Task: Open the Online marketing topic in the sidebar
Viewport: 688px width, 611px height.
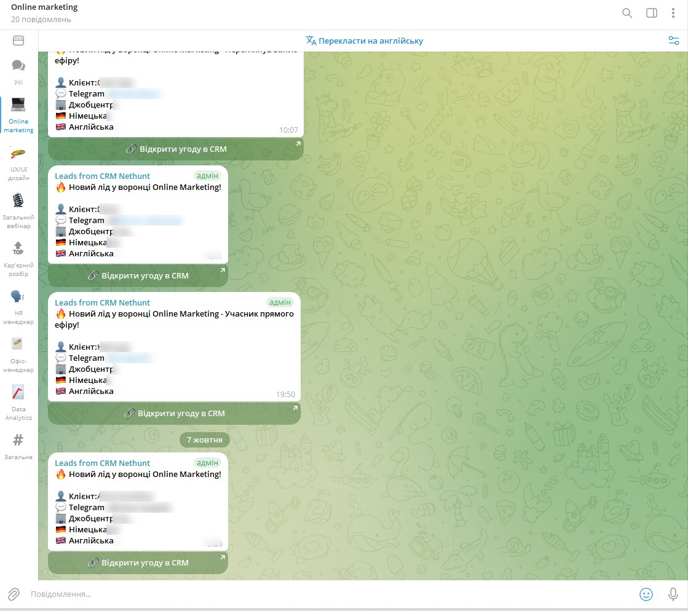Action: [x=18, y=115]
